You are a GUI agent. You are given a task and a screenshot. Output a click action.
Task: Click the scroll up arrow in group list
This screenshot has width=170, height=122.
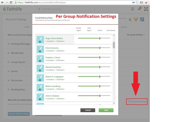click(x=114, y=35)
